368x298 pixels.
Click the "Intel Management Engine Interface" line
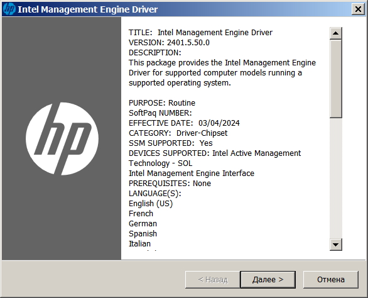click(x=192, y=174)
